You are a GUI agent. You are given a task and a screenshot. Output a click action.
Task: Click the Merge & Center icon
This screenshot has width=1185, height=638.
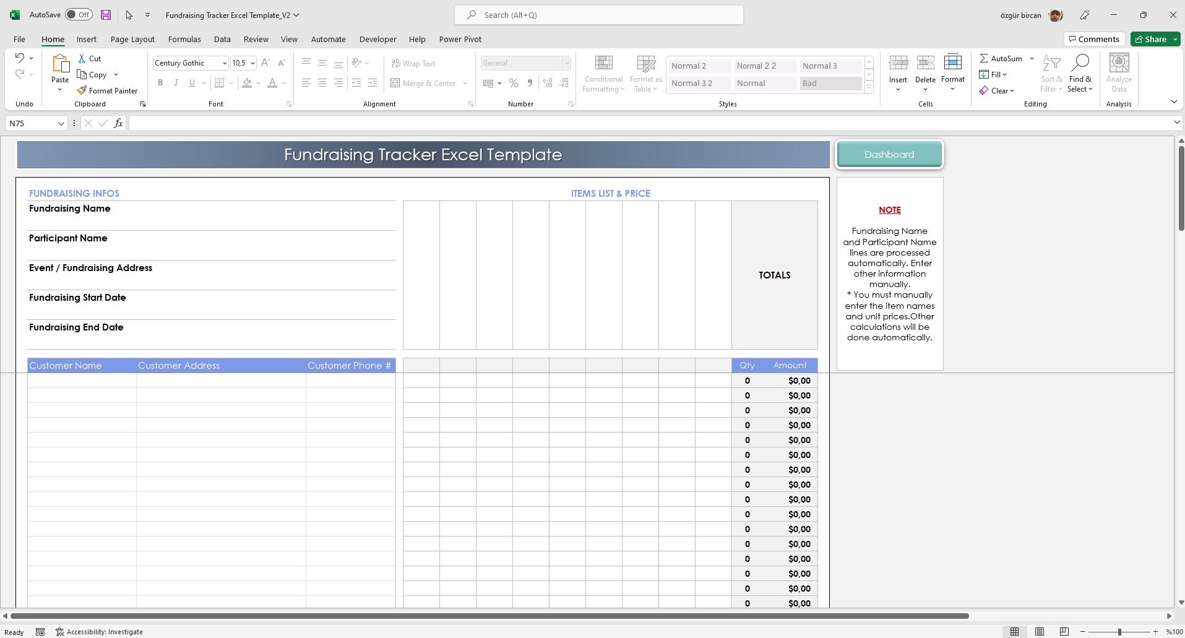[x=394, y=82]
